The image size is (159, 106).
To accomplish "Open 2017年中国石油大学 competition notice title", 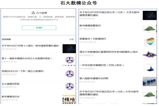I will (x=109, y=93).
